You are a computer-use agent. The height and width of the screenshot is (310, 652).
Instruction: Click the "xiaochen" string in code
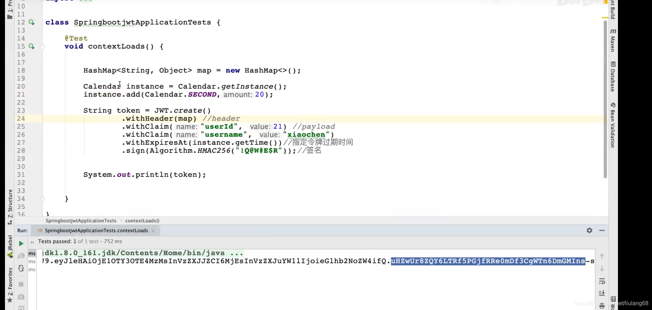pyautogui.click(x=306, y=135)
